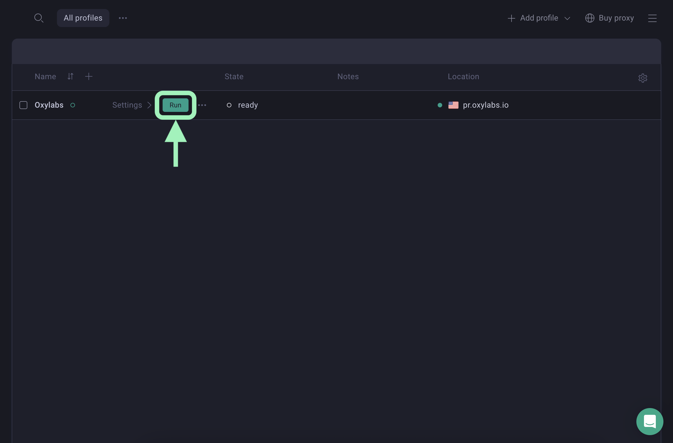Click the sort arrows next to Name

coord(70,76)
